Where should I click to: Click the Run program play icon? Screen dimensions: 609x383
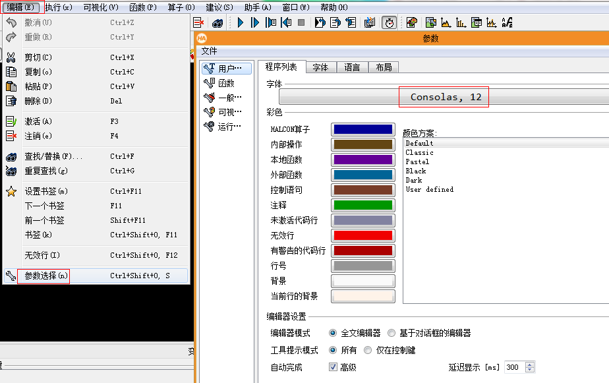click(240, 22)
